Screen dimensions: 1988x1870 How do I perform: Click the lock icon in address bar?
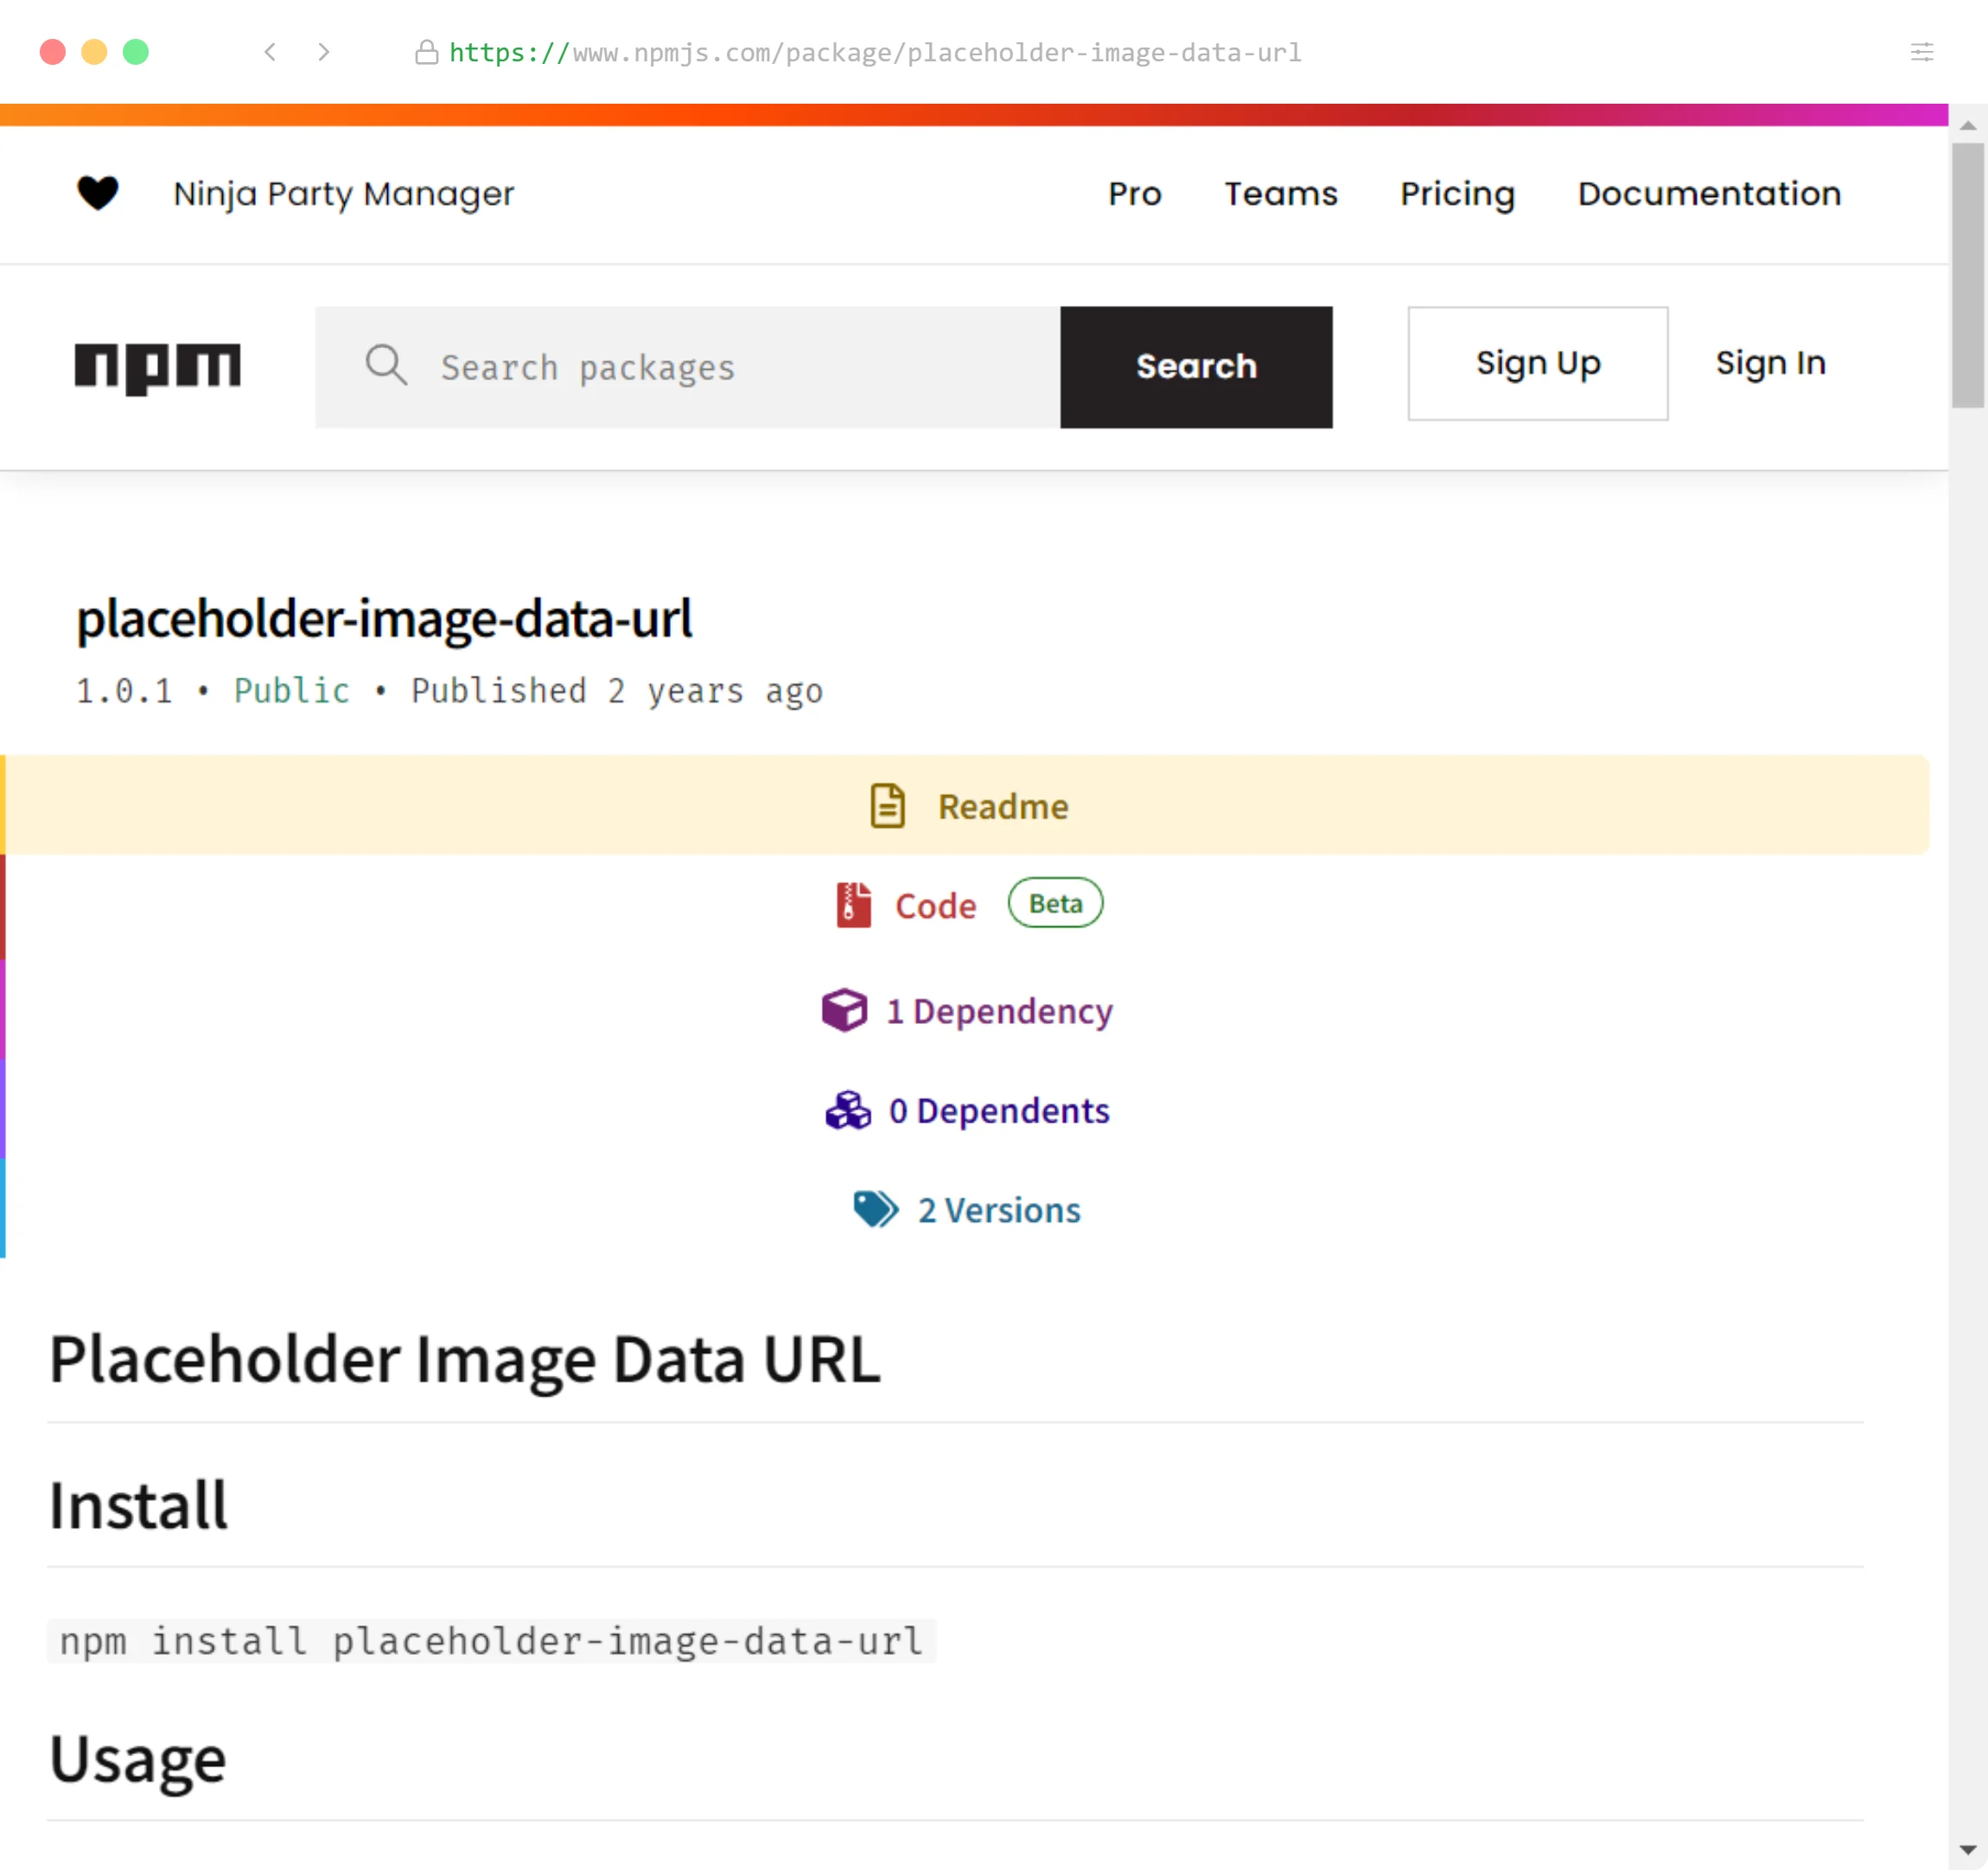coord(427,52)
